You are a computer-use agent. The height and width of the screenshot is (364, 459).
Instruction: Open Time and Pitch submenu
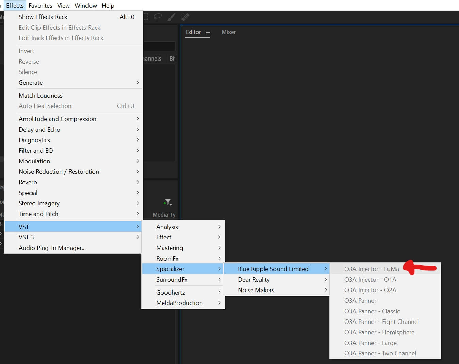(73, 214)
